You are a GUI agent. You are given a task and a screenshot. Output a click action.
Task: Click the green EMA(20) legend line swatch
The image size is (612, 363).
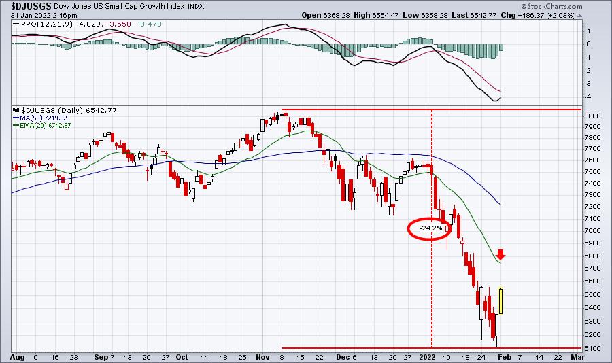tap(16, 125)
